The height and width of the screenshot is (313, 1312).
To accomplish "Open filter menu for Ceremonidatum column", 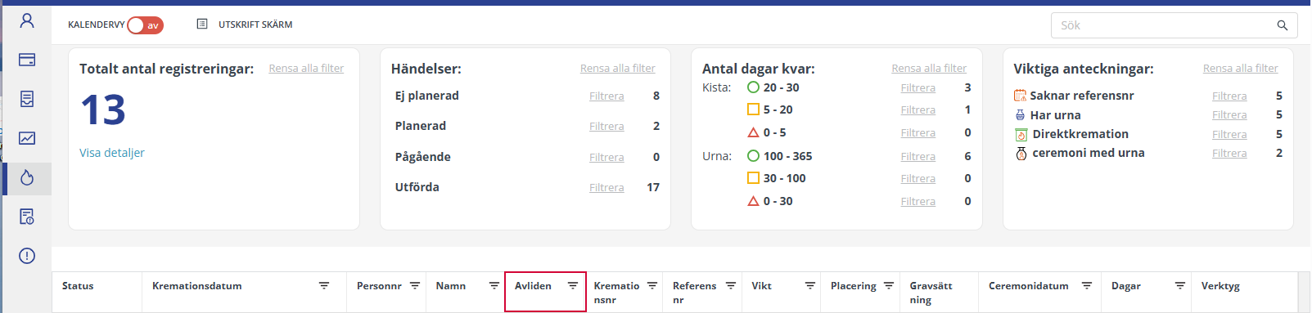I will click(x=1087, y=286).
